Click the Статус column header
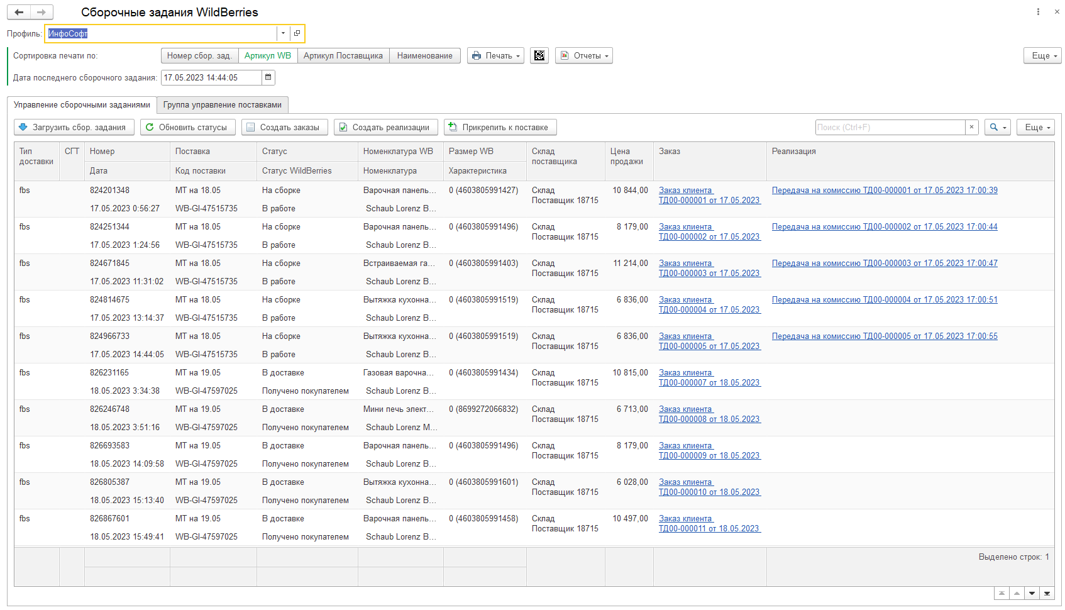Viewport: 1065px width, 610px height. coord(307,152)
